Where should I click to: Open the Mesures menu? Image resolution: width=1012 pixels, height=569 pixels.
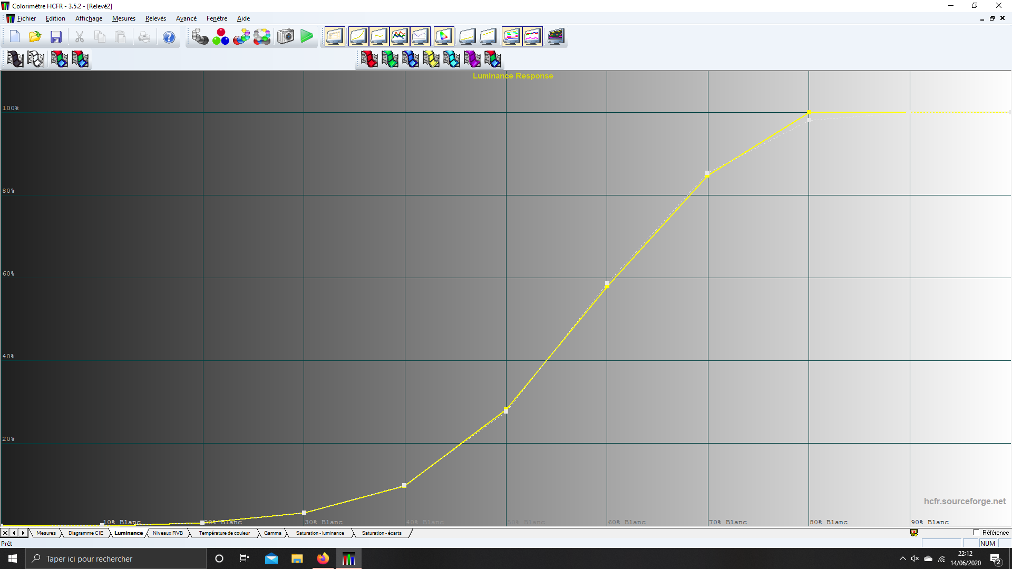[x=123, y=18]
